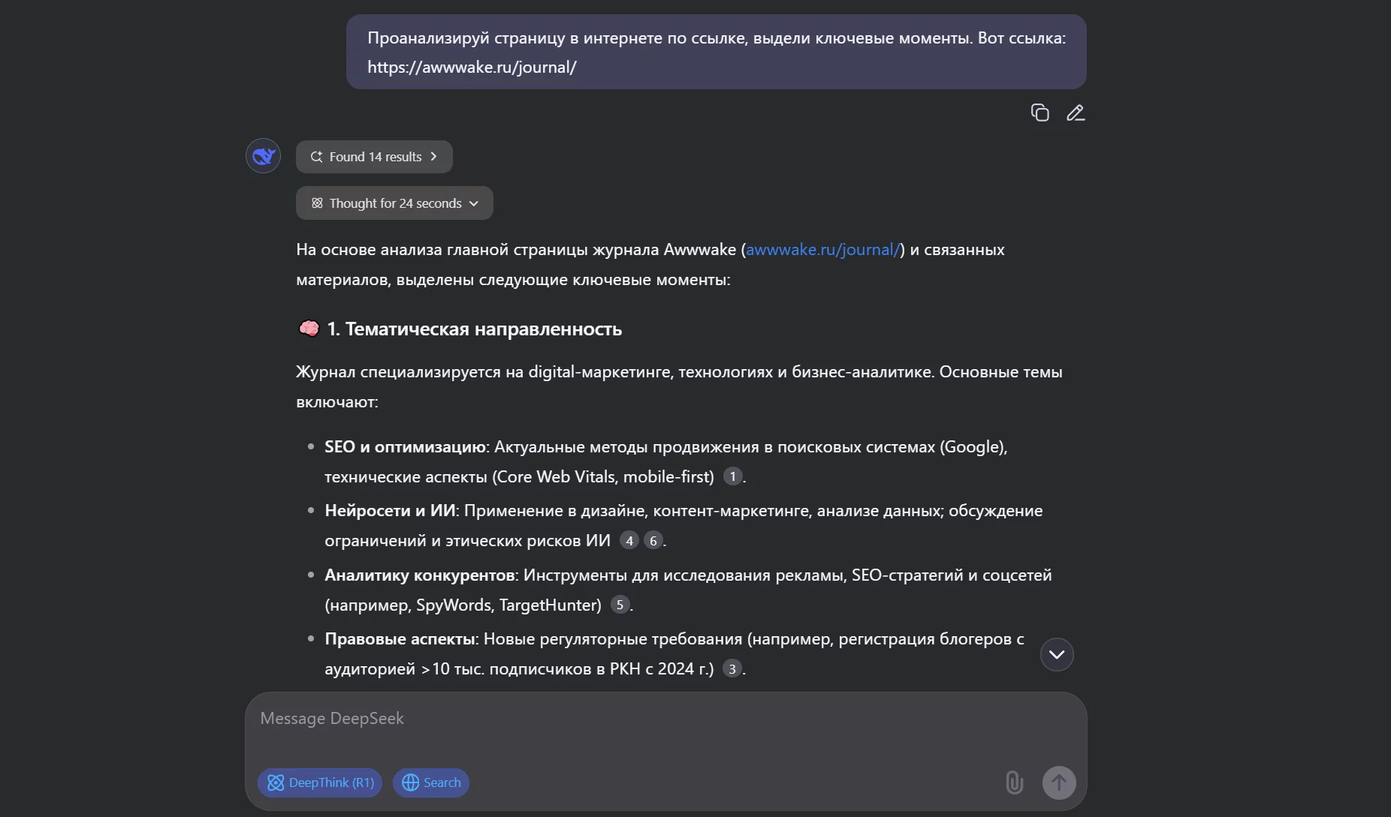Click the atom icon in Thought chip
1391x817 pixels.
(x=317, y=203)
